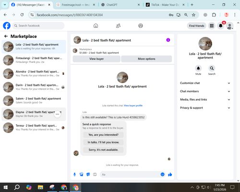Open the Groups icon in top navigation
This screenshot has width=240, height=192.
[x=141, y=25]
